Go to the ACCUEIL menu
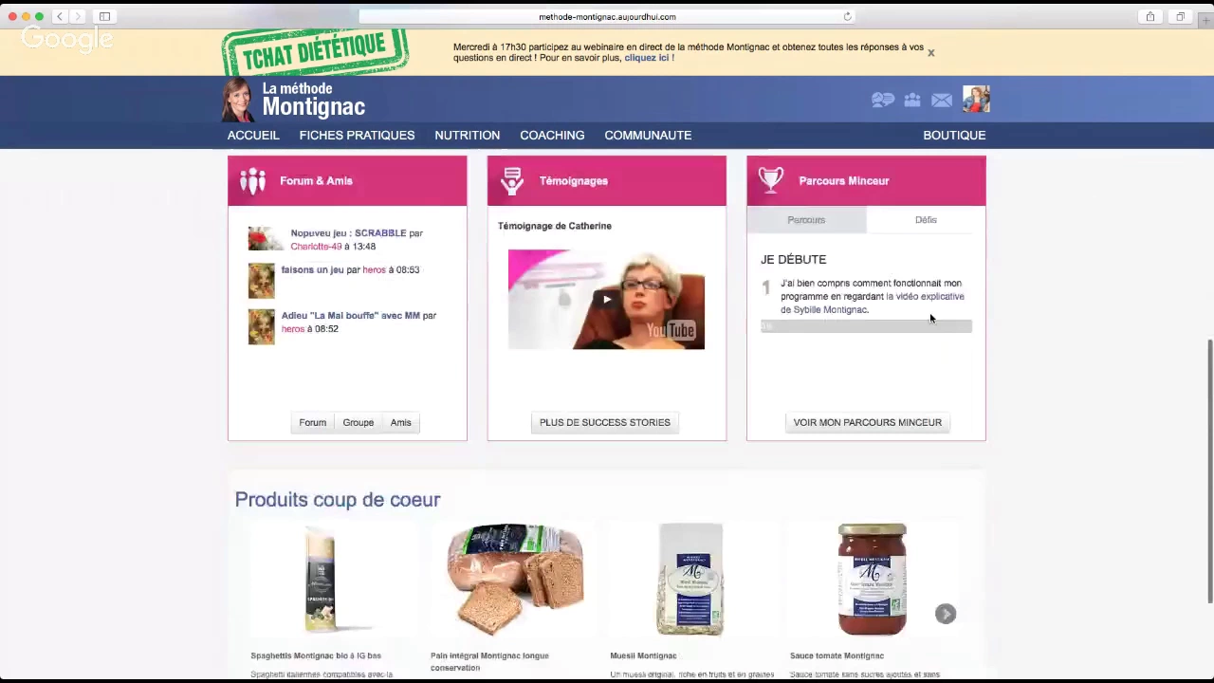This screenshot has width=1214, height=683. click(x=253, y=135)
